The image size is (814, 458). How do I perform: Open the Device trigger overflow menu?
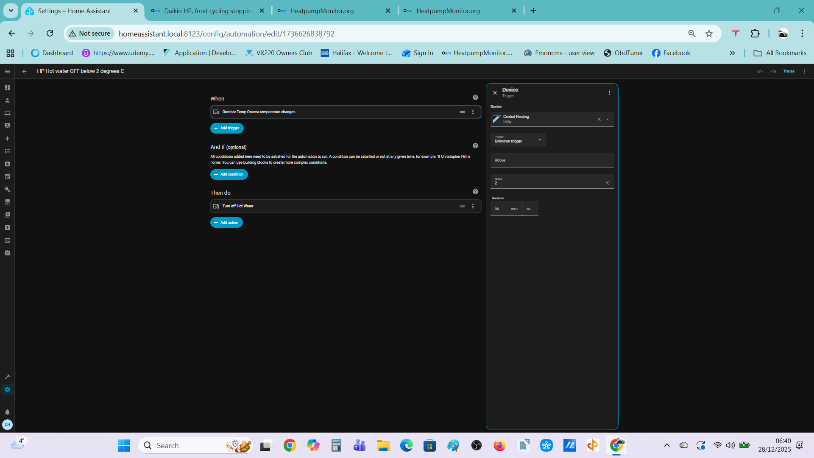coord(609,92)
